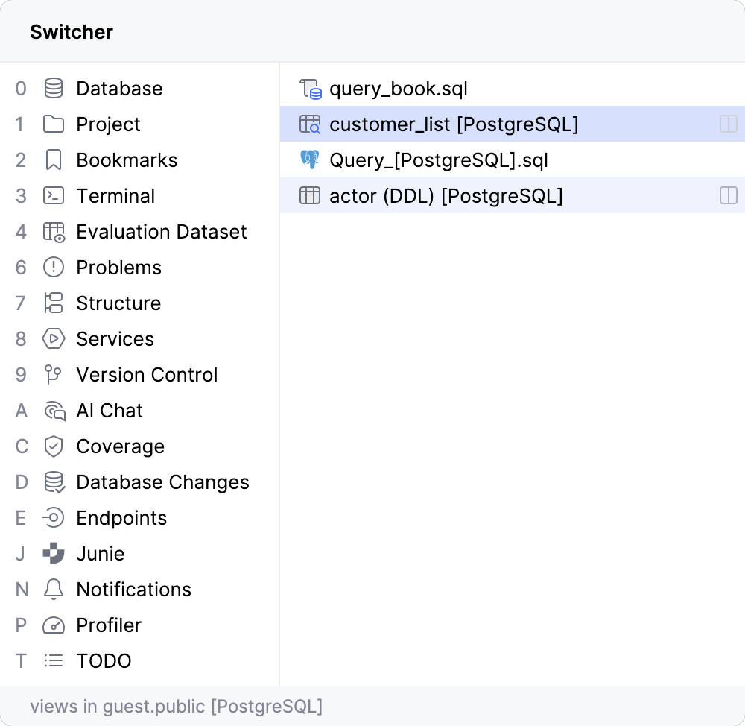The height and width of the screenshot is (726, 745).
Task: Click the Version Control branch icon
Action: [x=54, y=375]
